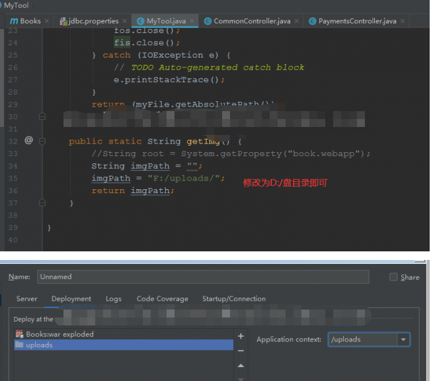Open the CommonController.java tab
Image resolution: width=431 pixels, height=381 pixels.
(x=252, y=21)
